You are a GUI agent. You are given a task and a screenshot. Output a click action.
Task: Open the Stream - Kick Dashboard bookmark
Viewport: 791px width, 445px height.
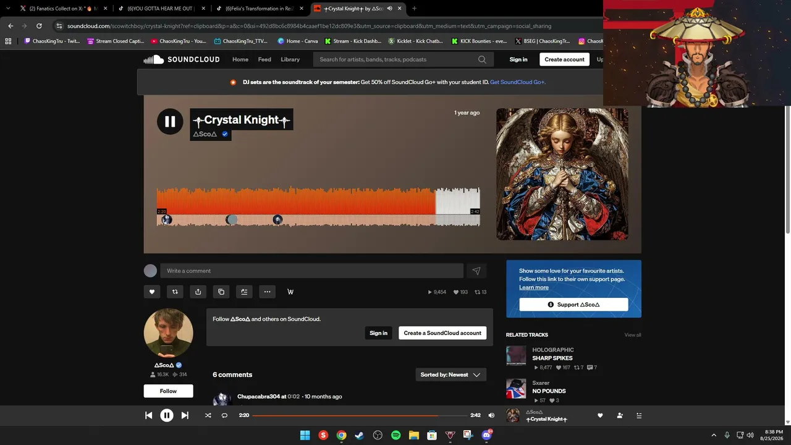[x=353, y=41]
